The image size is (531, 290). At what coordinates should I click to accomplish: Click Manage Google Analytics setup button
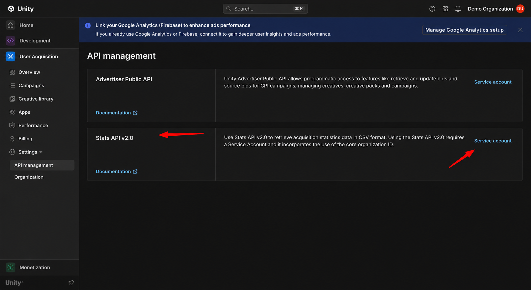(x=465, y=30)
